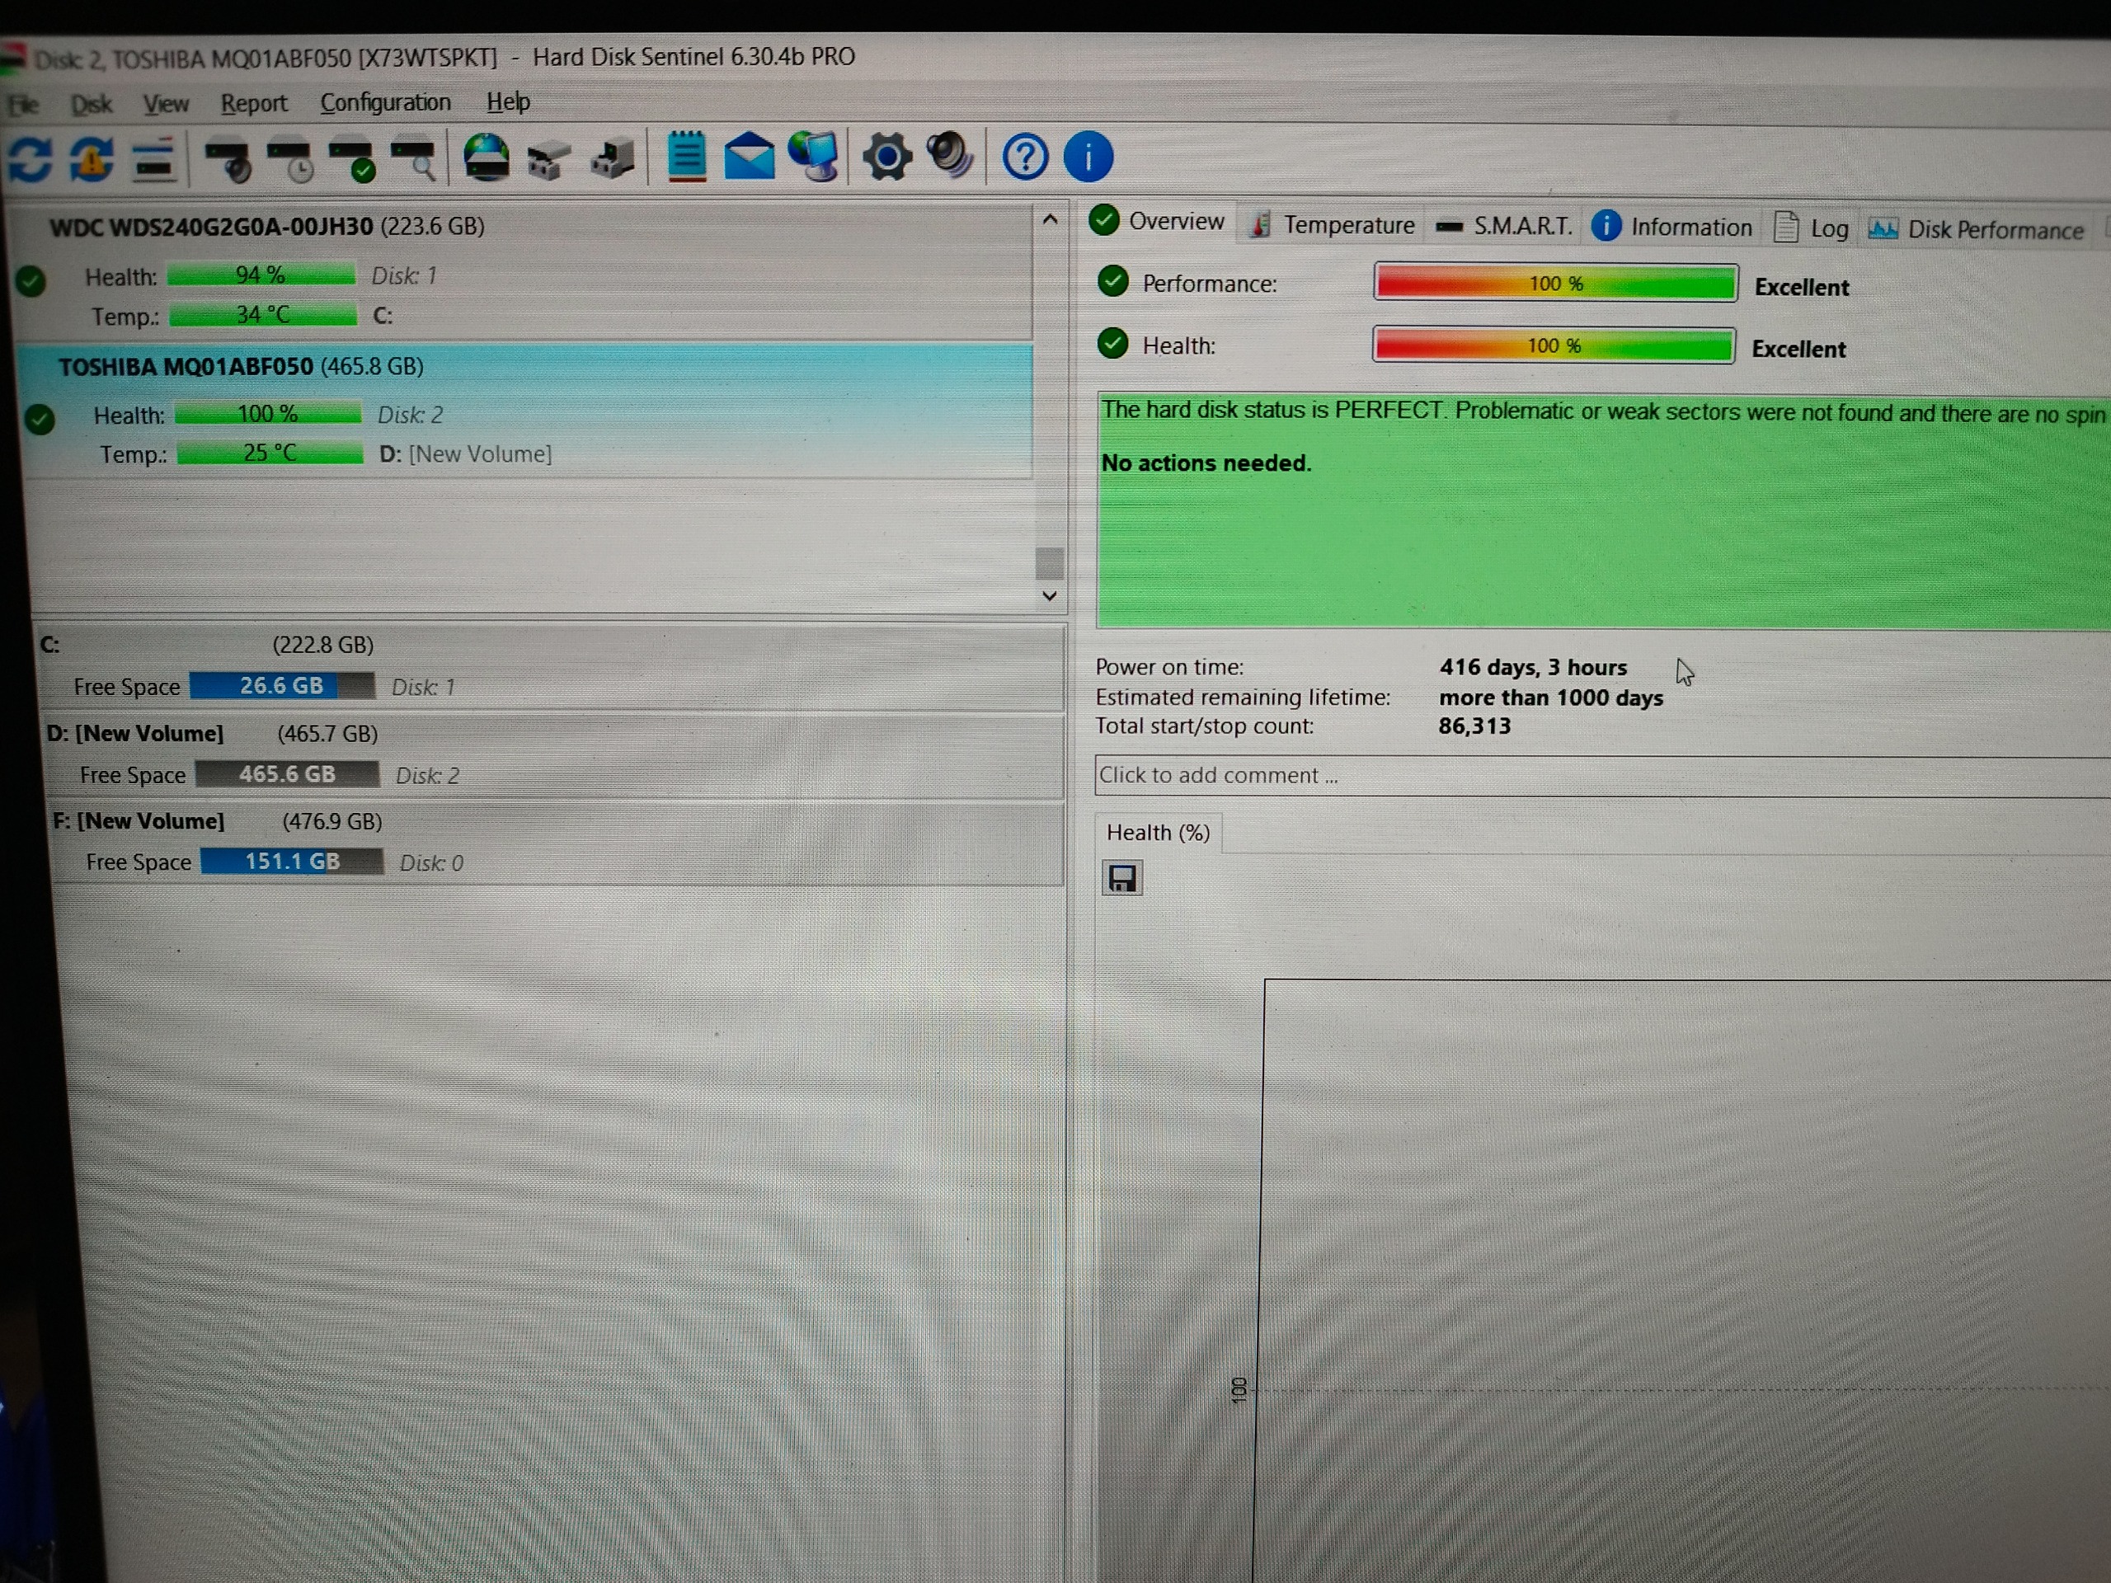The height and width of the screenshot is (1583, 2111).
Task: Switch to the Disk Performance tab
Action: 1976,230
